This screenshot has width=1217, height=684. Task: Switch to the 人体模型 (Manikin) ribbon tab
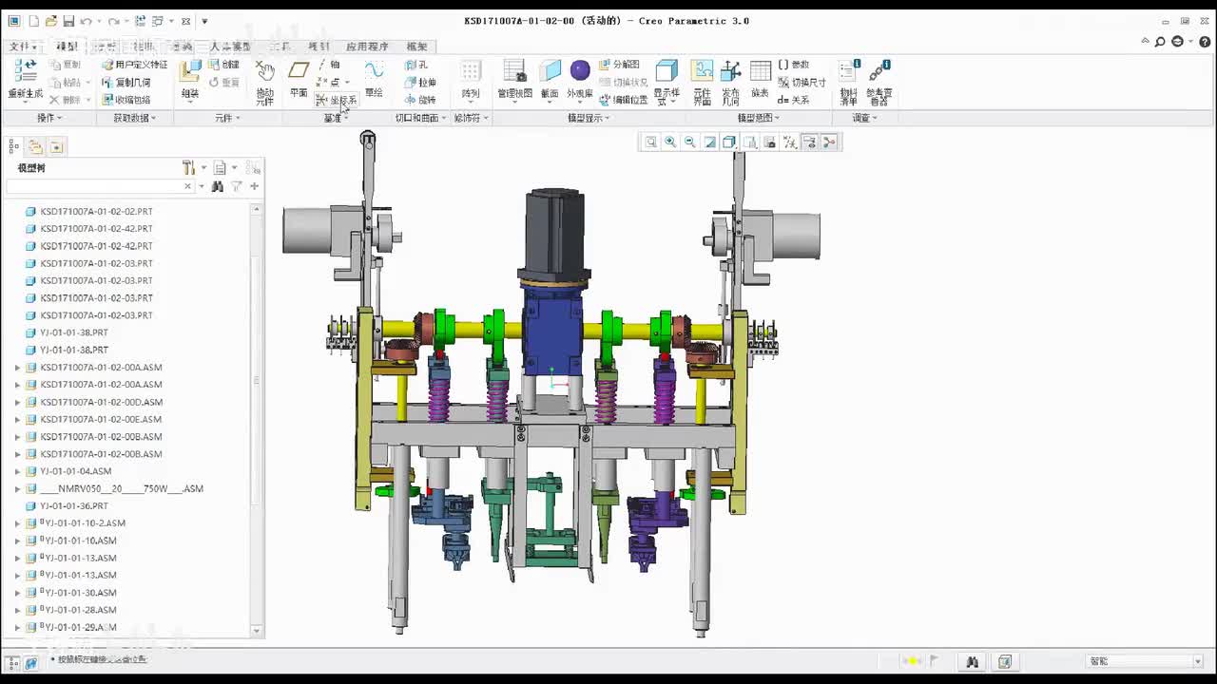coord(231,46)
